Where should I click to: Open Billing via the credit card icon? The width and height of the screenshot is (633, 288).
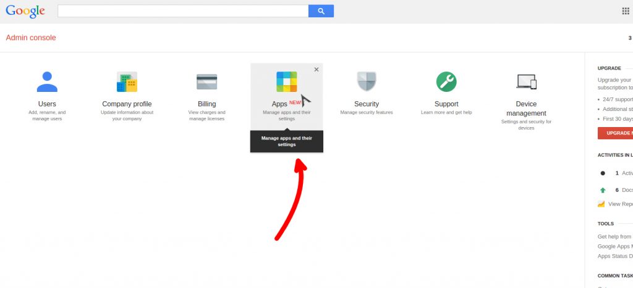point(206,81)
